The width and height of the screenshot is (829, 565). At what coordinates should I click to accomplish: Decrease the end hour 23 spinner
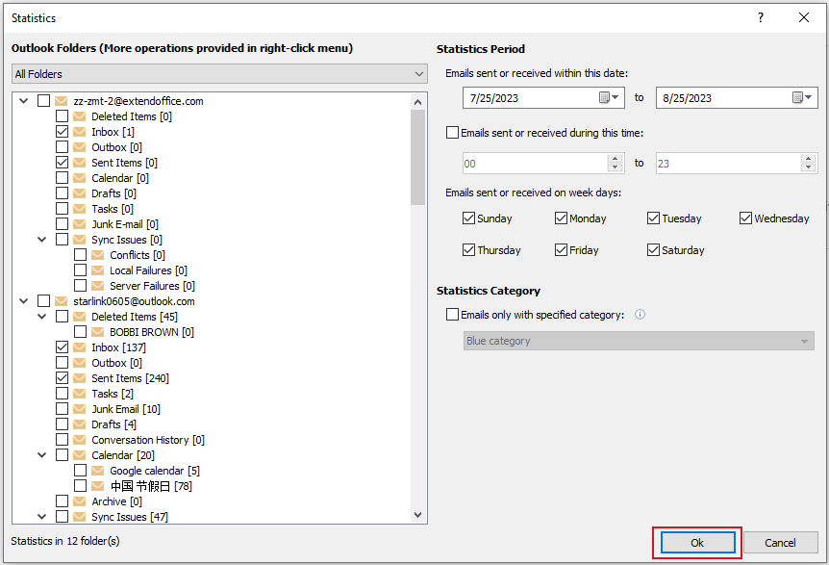[x=808, y=167]
